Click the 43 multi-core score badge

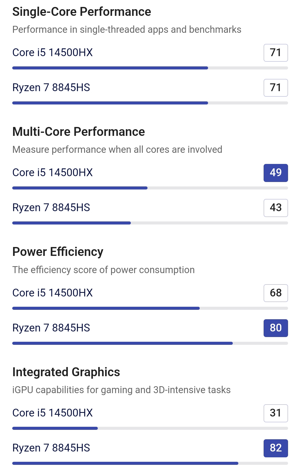coord(276,208)
